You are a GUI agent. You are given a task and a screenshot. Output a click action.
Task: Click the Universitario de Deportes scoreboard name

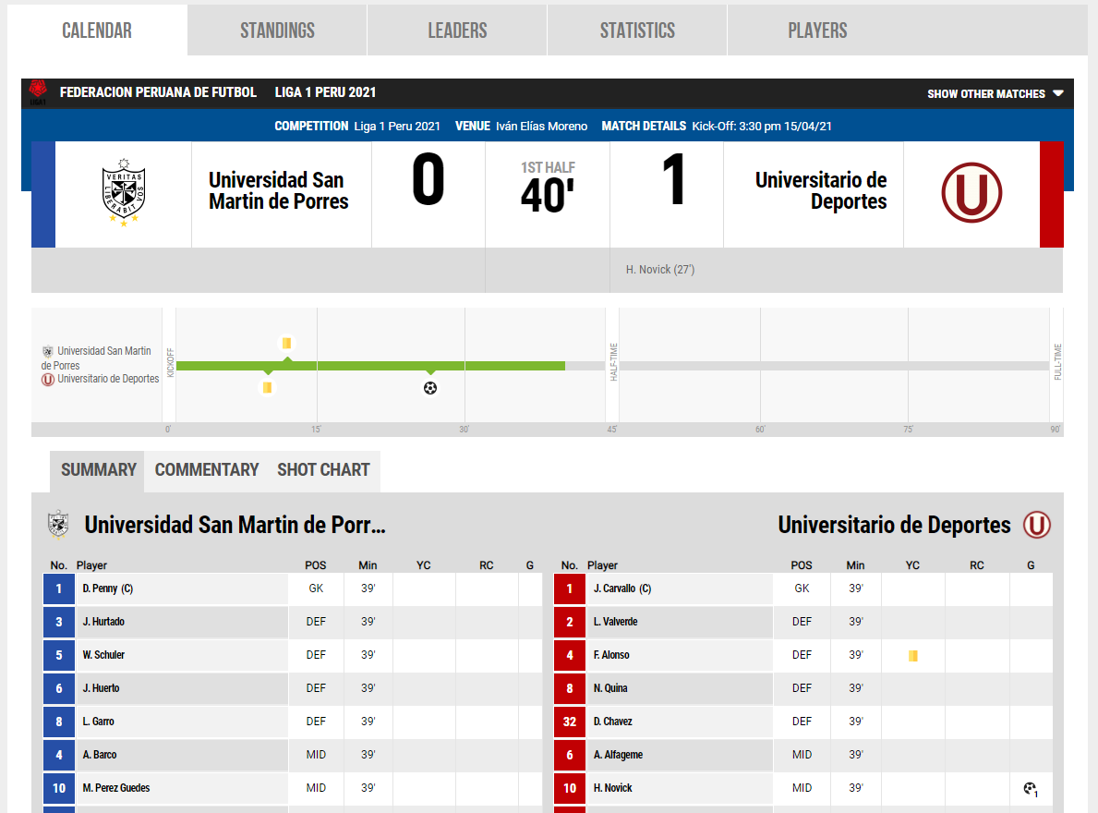tap(821, 190)
